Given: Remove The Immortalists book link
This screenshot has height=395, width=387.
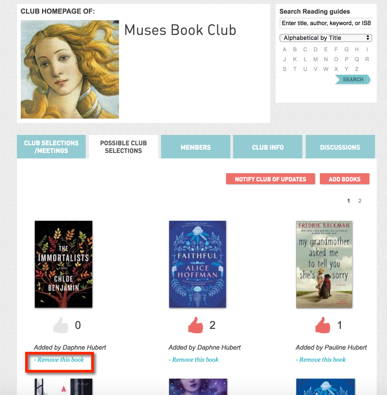Looking at the screenshot, I should coord(59,359).
